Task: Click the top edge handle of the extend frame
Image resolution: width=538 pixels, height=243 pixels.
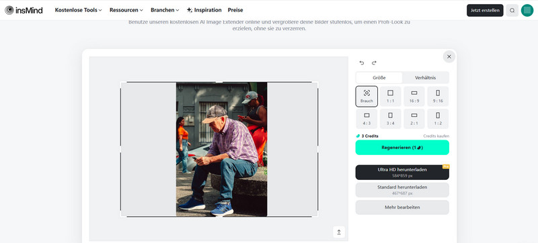Action: [x=219, y=82]
